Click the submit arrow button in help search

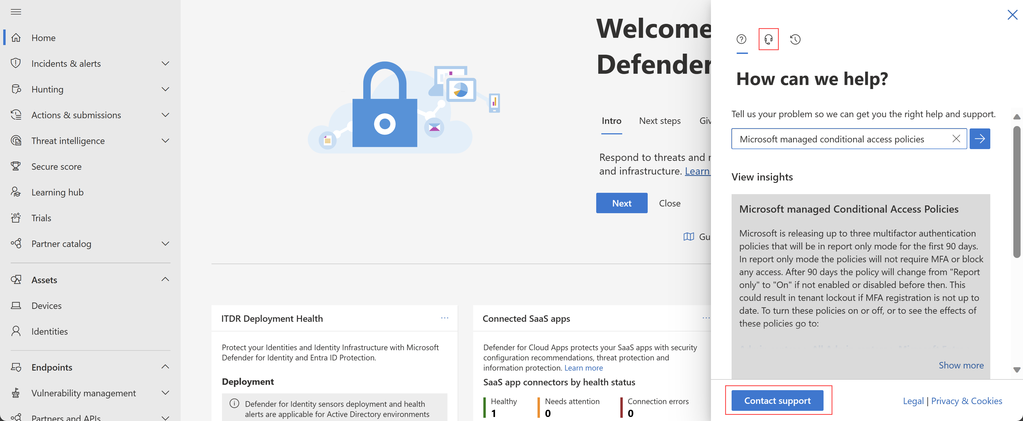pyautogui.click(x=981, y=138)
